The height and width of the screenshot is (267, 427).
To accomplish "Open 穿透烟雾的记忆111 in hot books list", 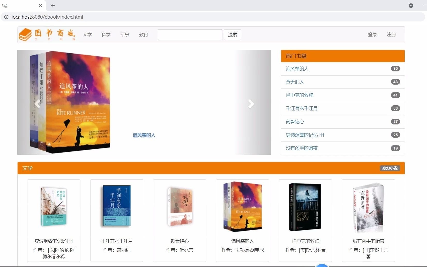I will click(305, 135).
